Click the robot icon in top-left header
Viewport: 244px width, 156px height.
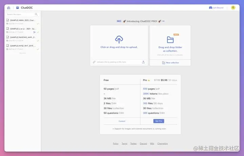(9, 7)
